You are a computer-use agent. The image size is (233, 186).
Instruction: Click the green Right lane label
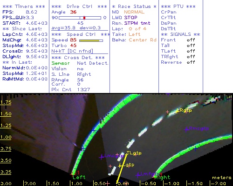163,178
